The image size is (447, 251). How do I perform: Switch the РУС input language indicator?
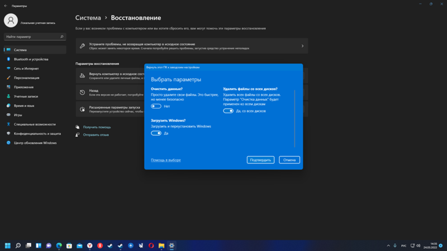[403, 245]
